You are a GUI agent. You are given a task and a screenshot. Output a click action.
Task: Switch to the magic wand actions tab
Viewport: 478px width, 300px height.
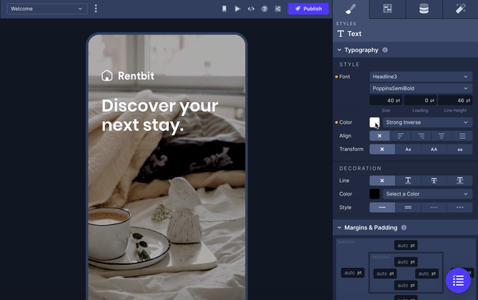pos(460,9)
